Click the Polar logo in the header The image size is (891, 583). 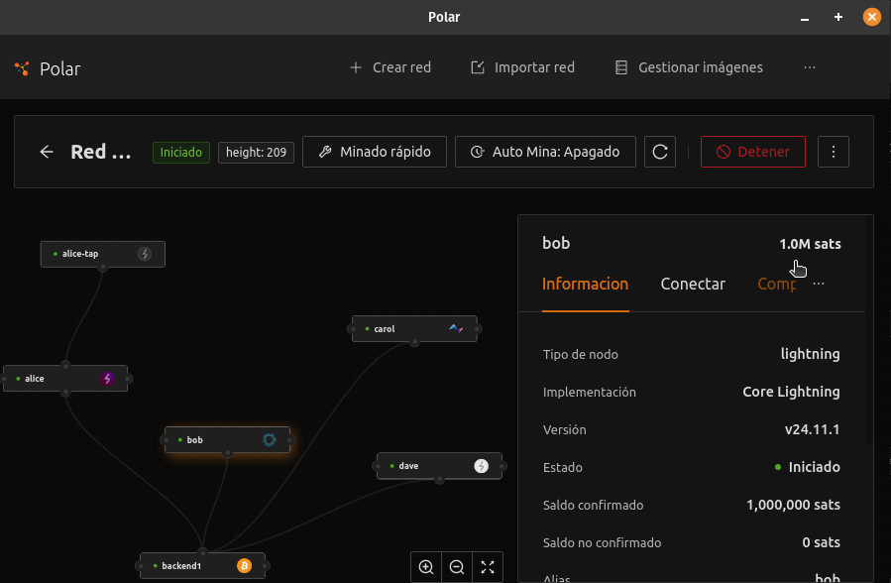point(23,68)
